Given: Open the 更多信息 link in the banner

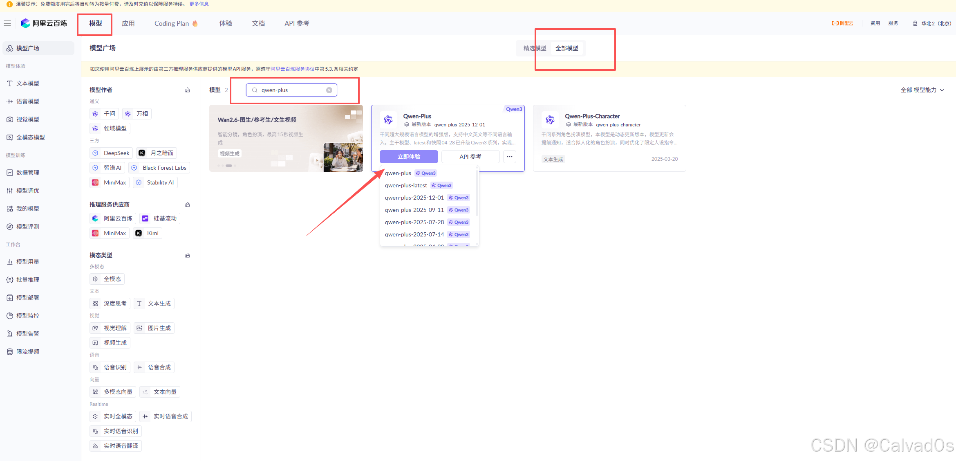Looking at the screenshot, I should [199, 4].
